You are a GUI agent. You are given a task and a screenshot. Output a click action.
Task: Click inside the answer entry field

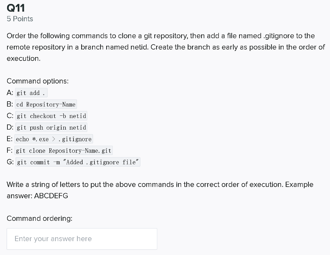click(x=82, y=239)
